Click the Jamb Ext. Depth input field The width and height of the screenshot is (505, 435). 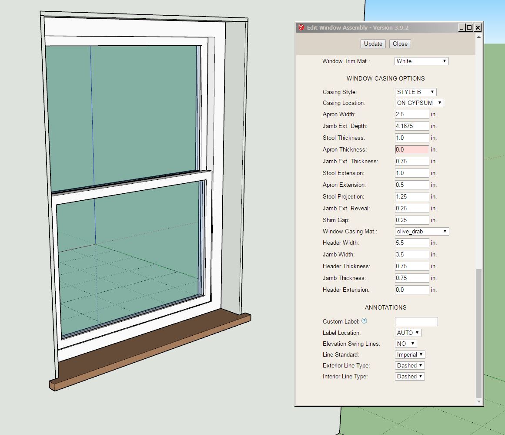click(x=412, y=126)
